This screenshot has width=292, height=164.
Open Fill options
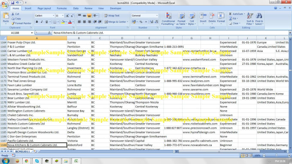coord(234,18)
